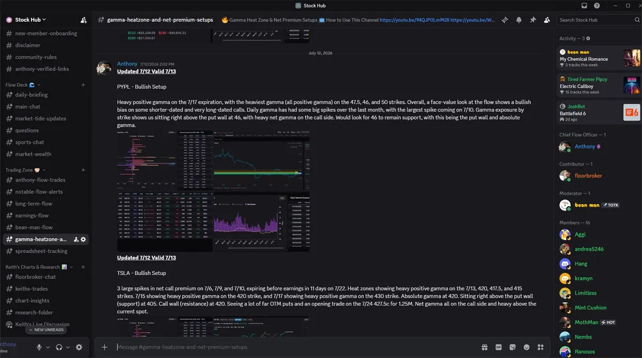Open User Settings gear icon
This screenshot has height=358, width=642.
coord(79,347)
